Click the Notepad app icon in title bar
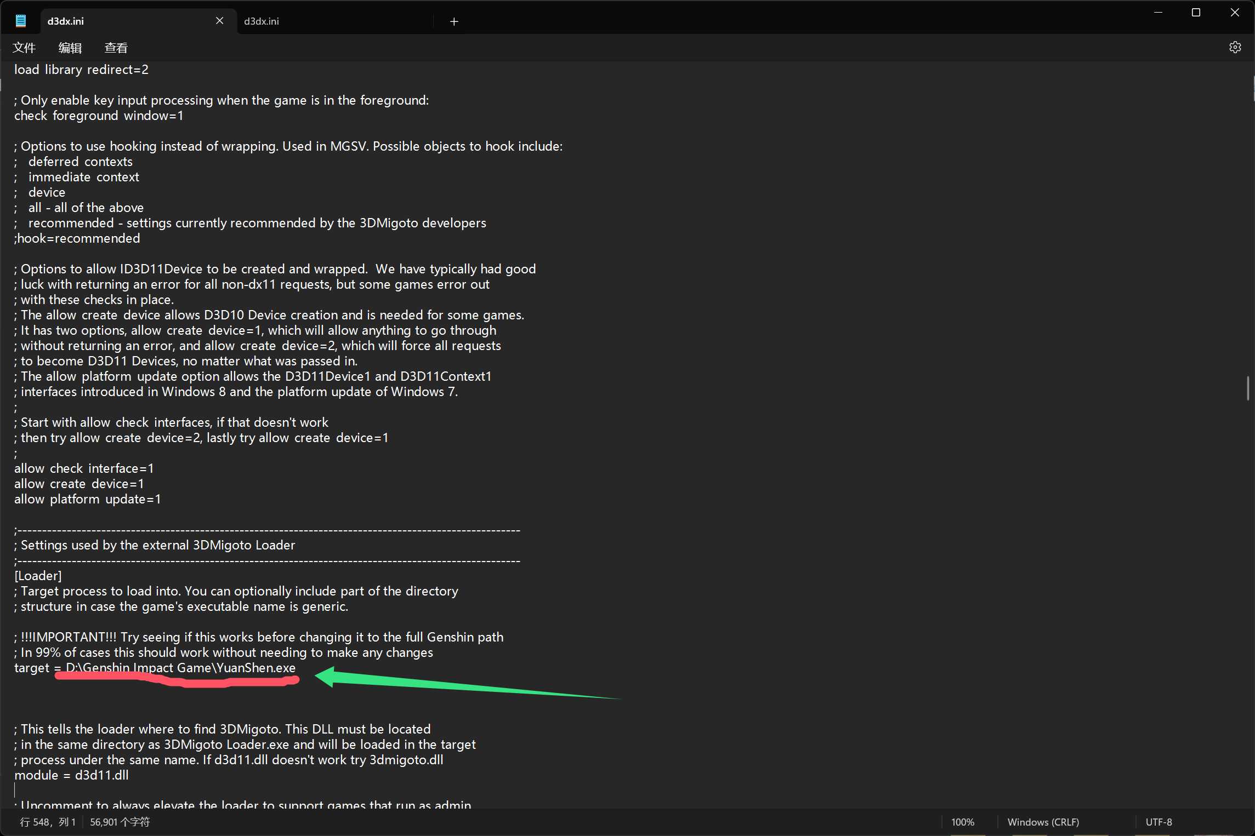 click(21, 21)
